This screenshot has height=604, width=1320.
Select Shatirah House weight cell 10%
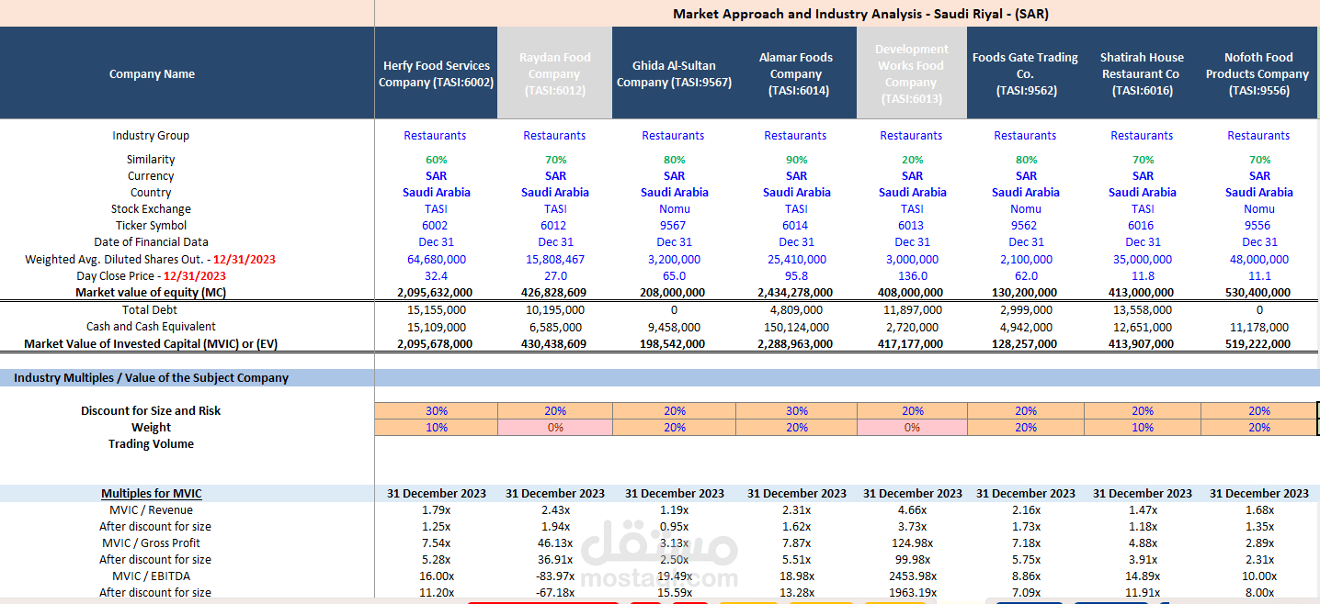[x=1143, y=427]
